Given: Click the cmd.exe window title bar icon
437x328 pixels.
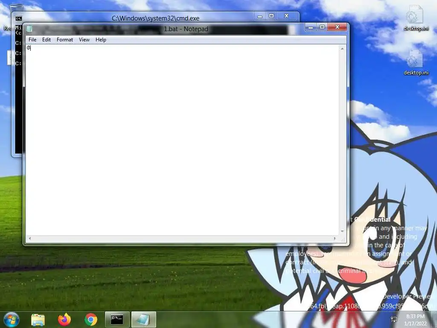Looking at the screenshot, I should click(18, 18).
